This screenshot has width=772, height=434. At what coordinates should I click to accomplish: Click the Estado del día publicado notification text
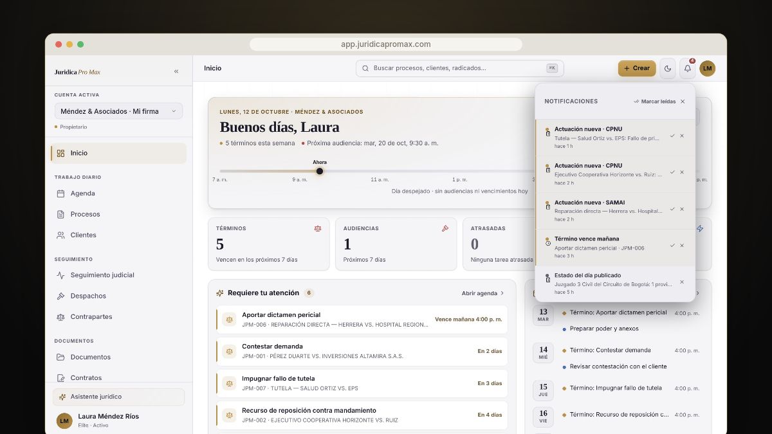(x=589, y=275)
